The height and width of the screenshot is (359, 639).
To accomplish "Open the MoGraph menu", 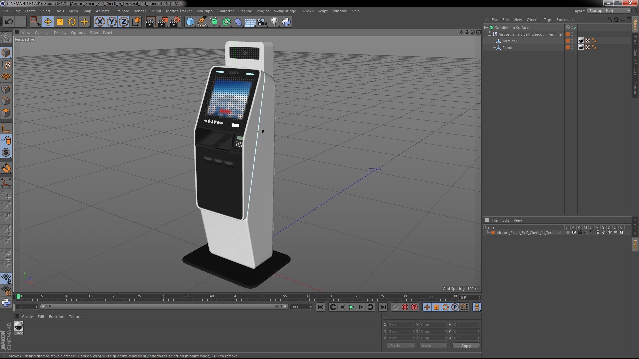I will (x=204, y=11).
